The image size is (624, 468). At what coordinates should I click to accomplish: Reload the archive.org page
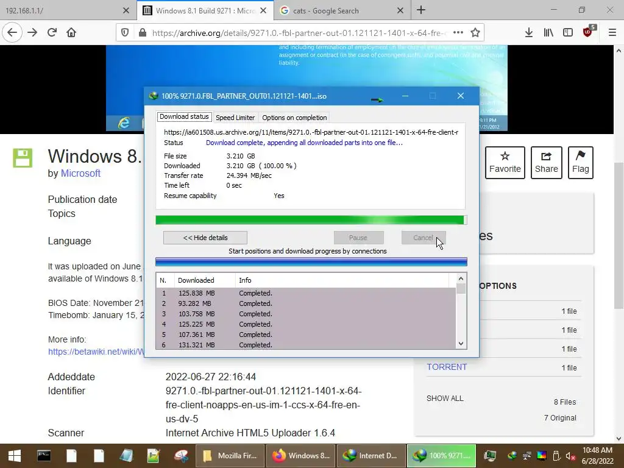pos(52,33)
